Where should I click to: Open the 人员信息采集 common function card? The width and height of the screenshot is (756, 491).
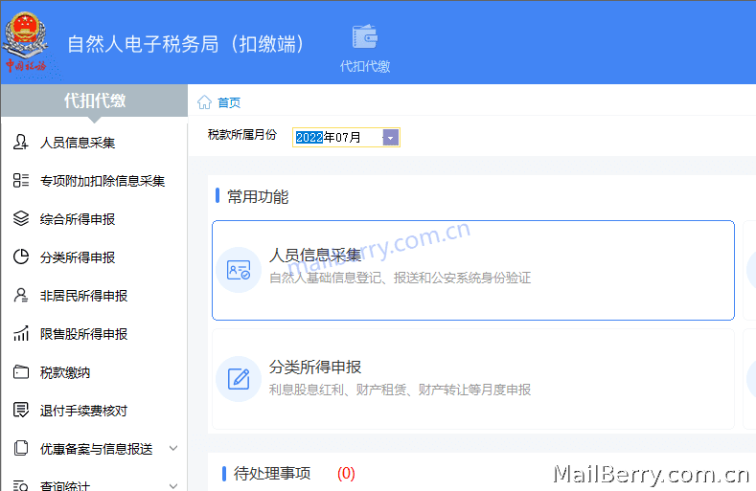473,270
